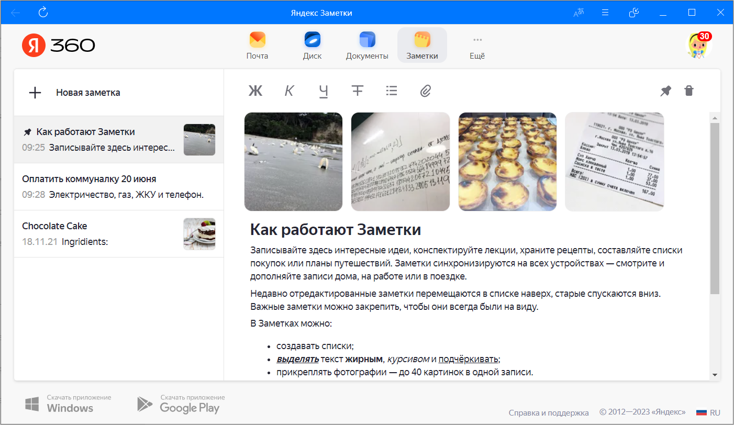Screen dimensions: 734x425
Task: Switch to the Почта service
Action: coord(257,46)
